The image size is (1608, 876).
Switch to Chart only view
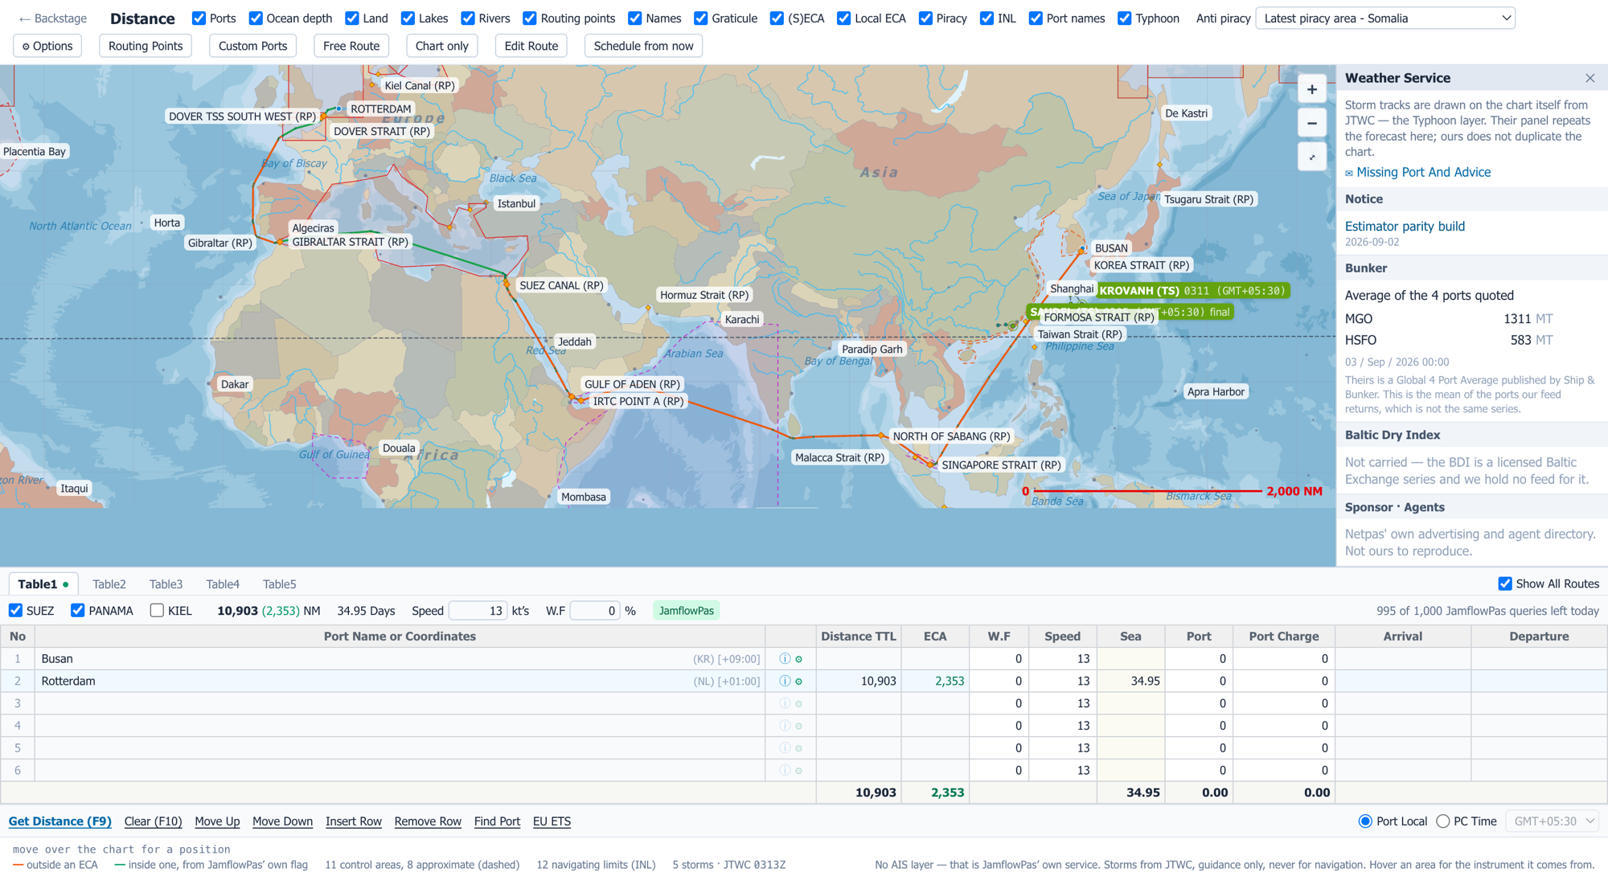point(441,46)
